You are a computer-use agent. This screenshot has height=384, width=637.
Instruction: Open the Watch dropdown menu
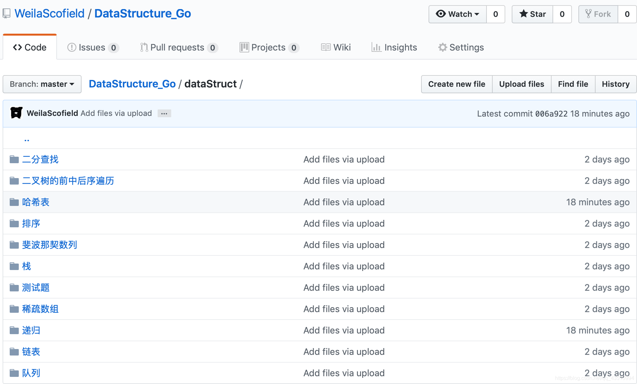tap(457, 14)
